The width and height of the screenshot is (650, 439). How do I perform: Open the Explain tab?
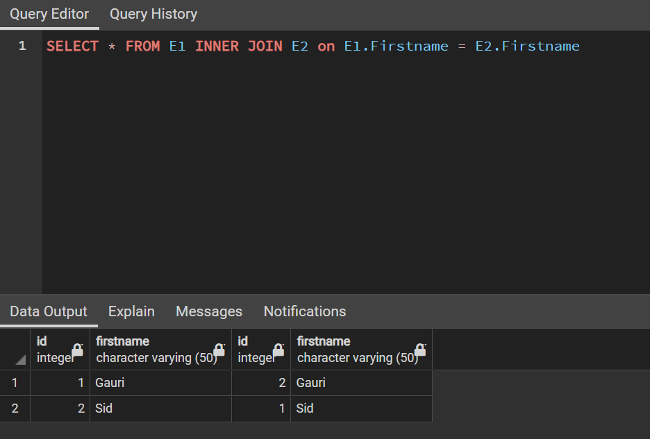(x=131, y=311)
